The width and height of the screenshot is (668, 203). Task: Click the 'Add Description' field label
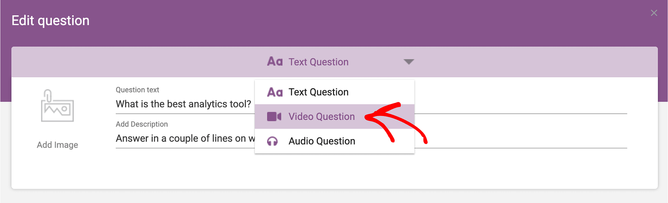(142, 124)
